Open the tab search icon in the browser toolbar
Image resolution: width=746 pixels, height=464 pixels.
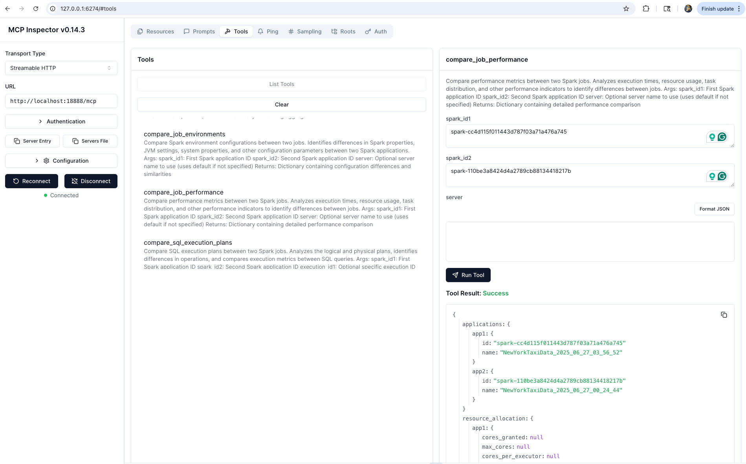click(x=667, y=9)
